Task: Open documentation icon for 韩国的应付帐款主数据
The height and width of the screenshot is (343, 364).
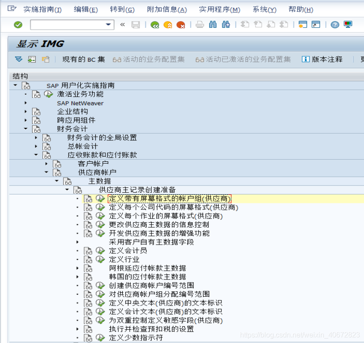Action: tap(88, 277)
